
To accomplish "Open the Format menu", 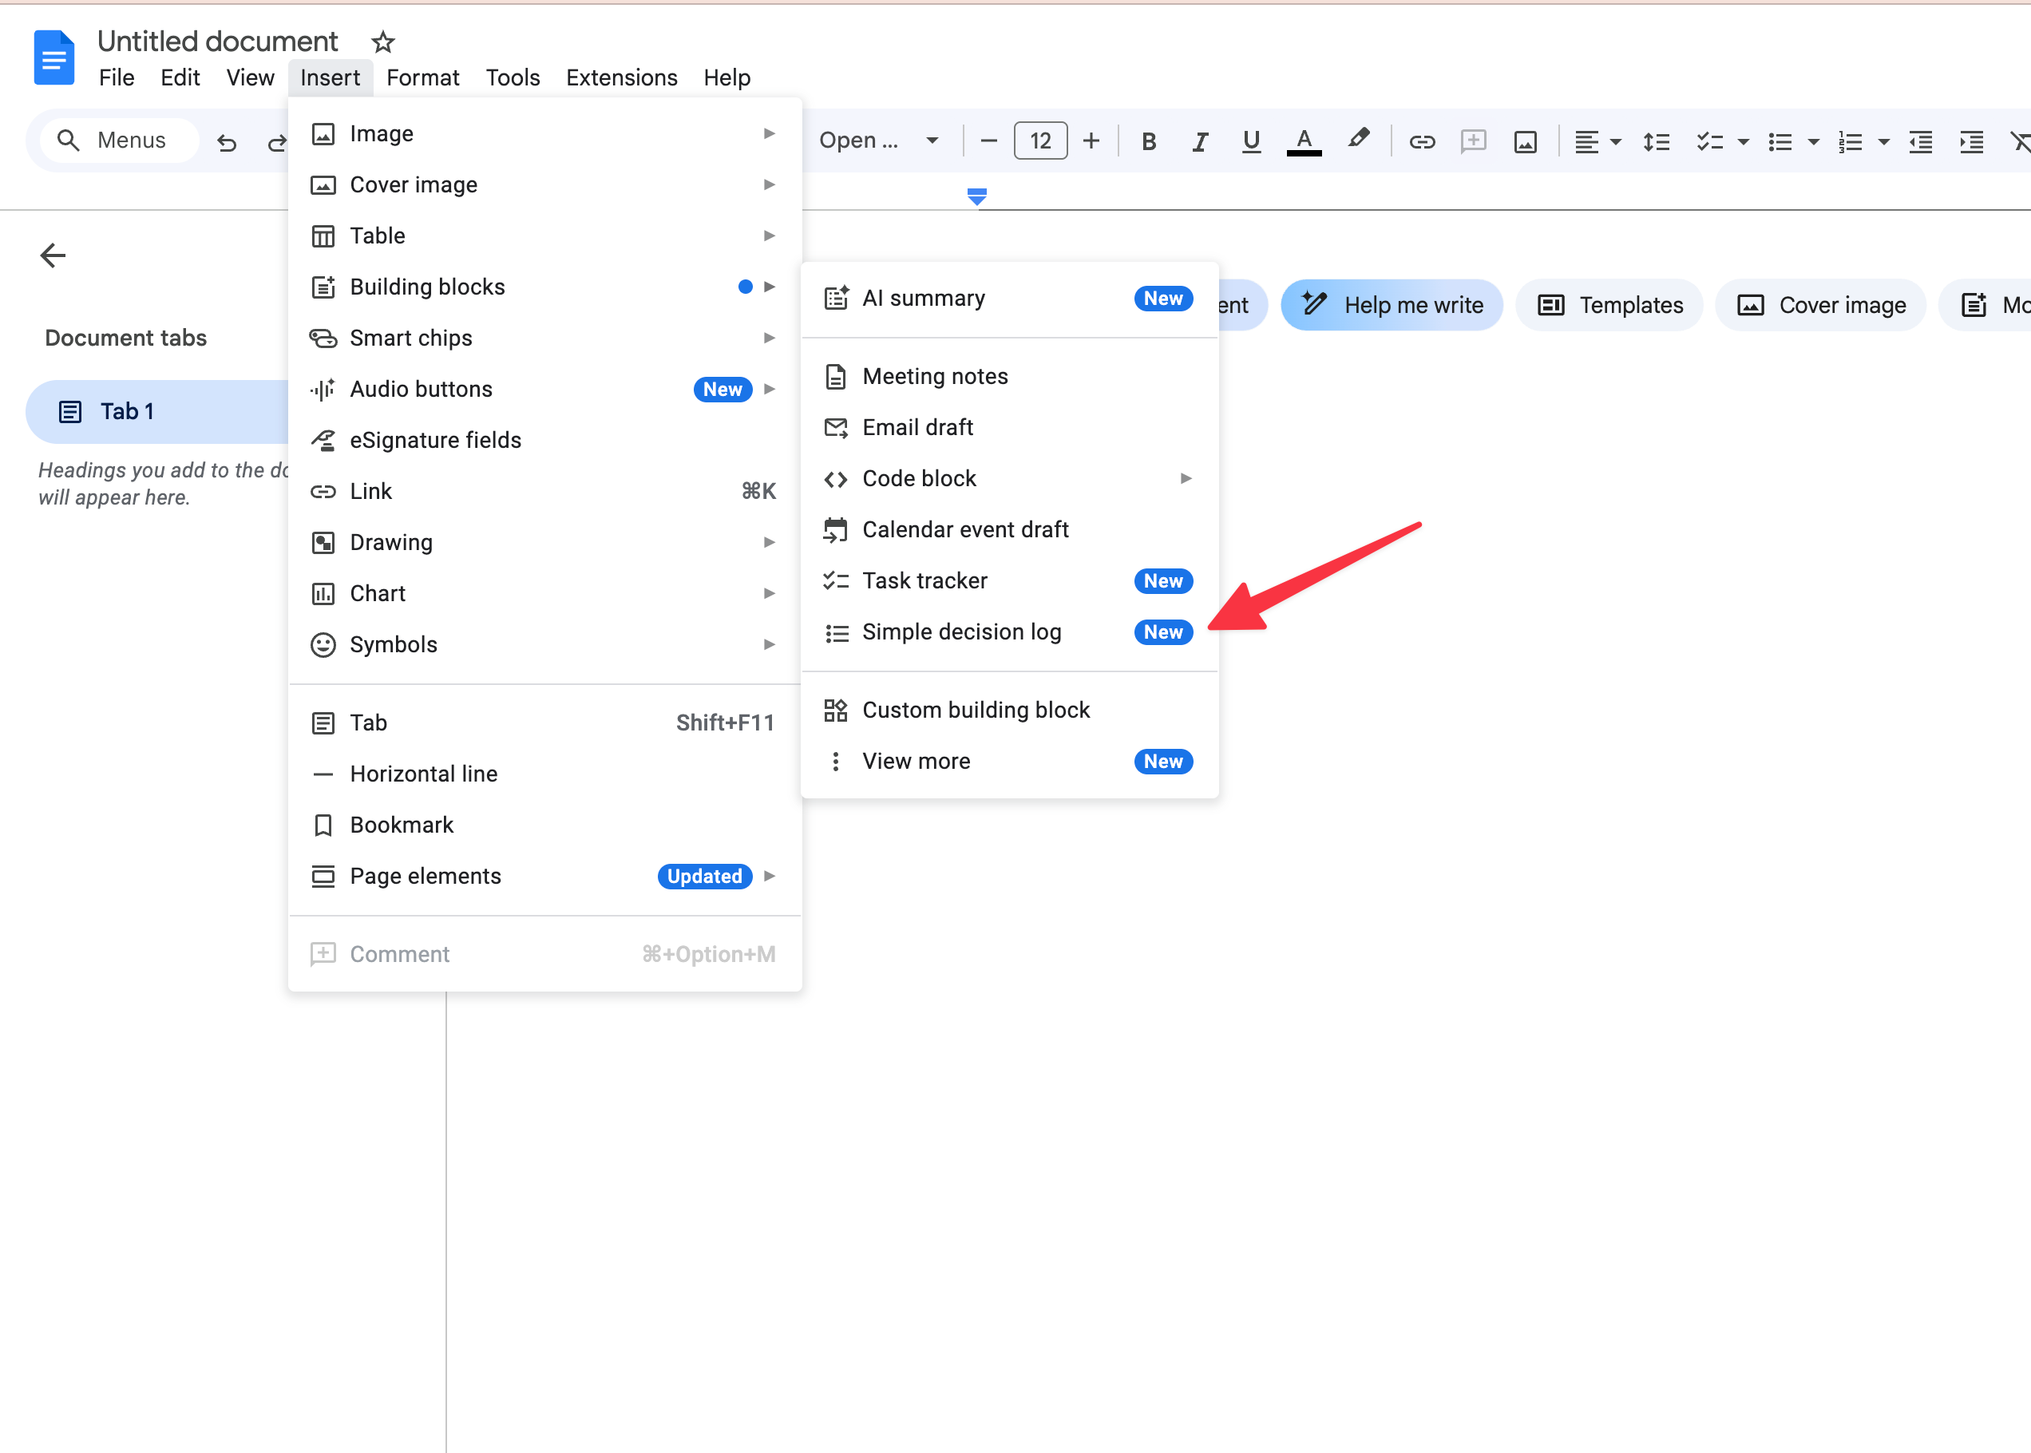I will [422, 78].
